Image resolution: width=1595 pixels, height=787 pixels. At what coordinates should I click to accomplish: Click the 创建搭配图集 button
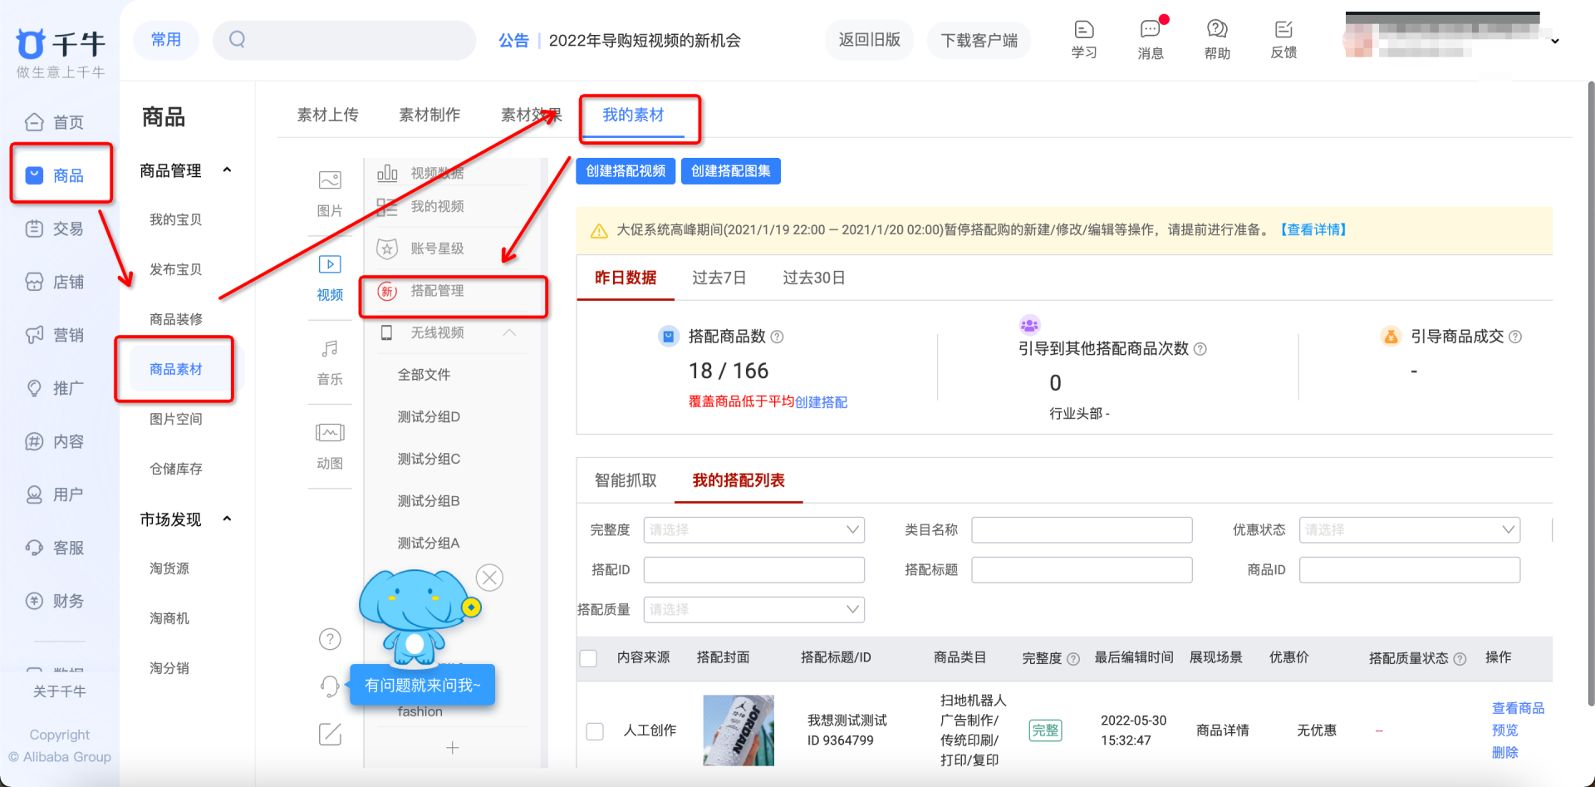[x=731, y=171]
